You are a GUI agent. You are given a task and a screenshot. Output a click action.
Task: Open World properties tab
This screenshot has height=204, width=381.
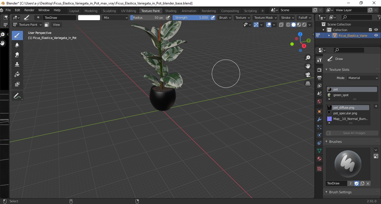click(x=319, y=101)
